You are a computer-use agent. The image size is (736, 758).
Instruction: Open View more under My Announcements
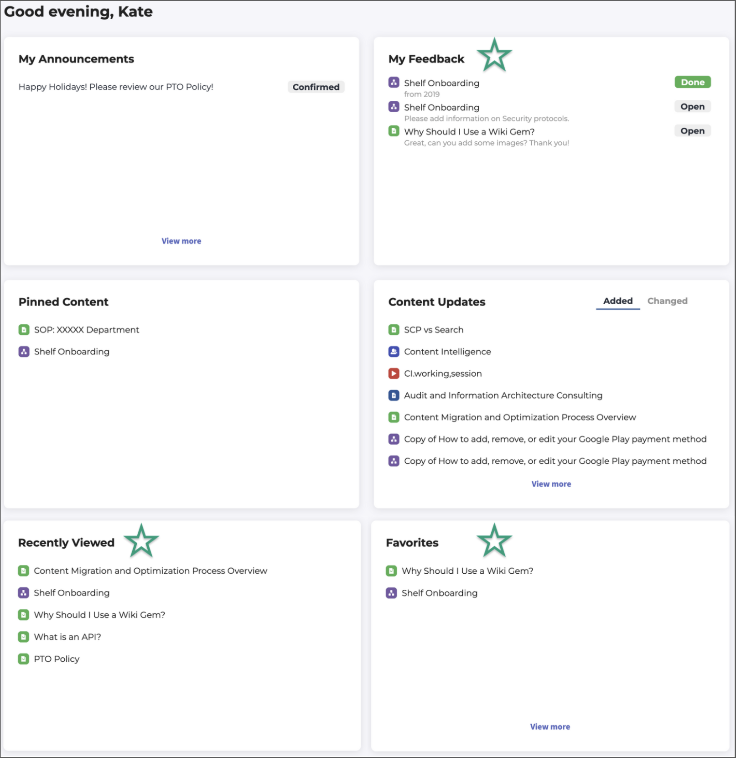click(181, 241)
